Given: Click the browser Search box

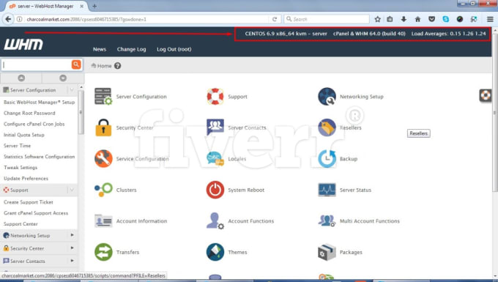Looking at the screenshot, I should pyautogui.click(x=327, y=19).
